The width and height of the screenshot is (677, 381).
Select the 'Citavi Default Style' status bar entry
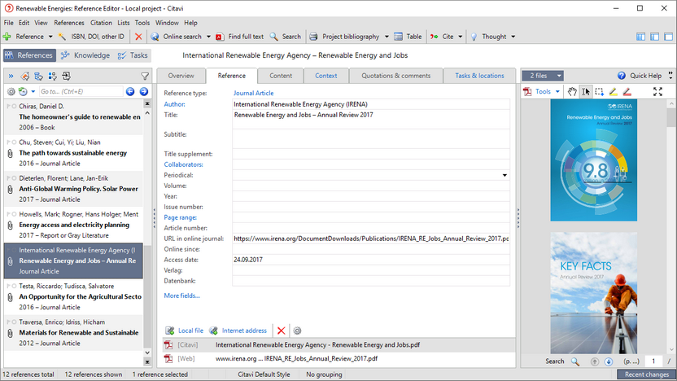click(x=264, y=374)
